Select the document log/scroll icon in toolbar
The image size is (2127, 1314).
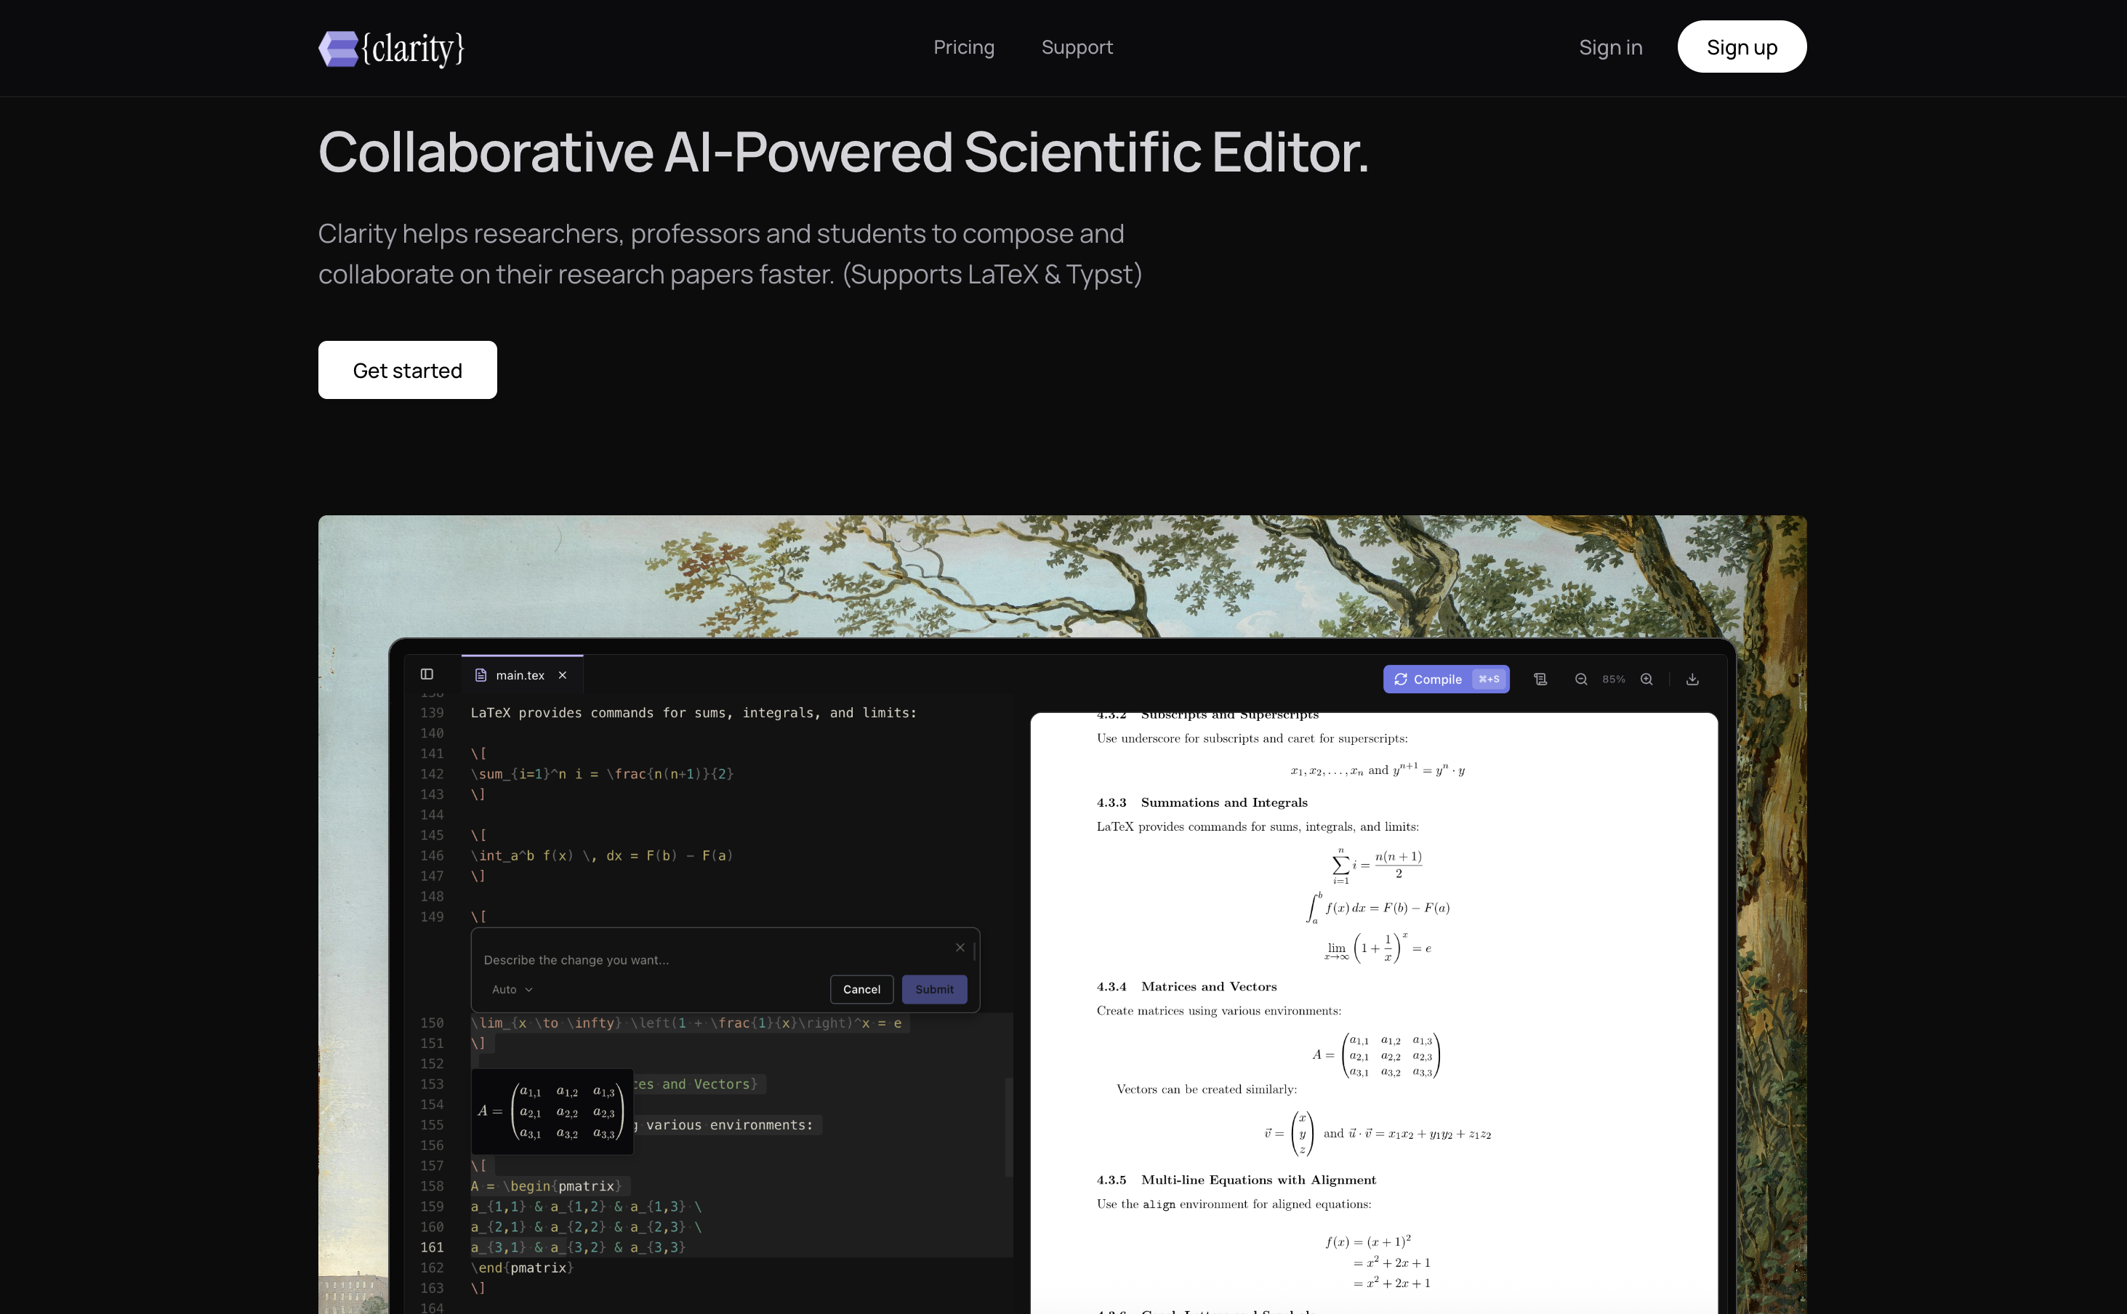point(1540,679)
